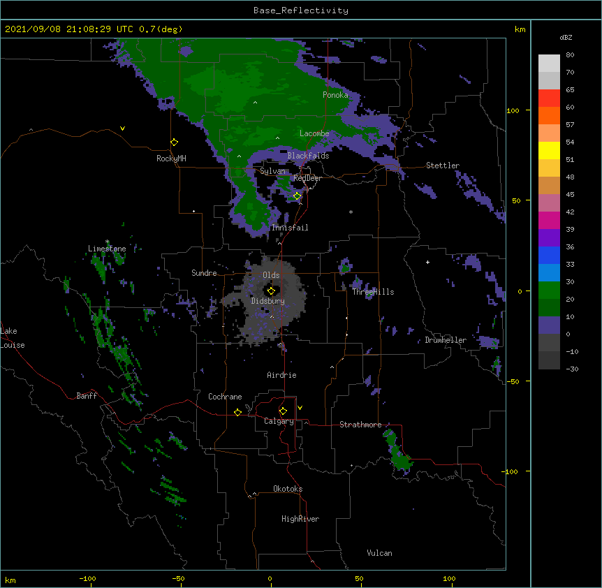The height and width of the screenshot is (588, 602).
Task: Pick the orange-red 57–60 dBZ legend swatch
Action: (549, 115)
